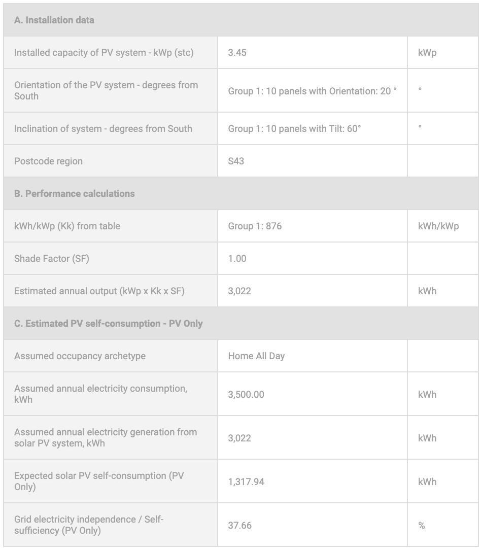Select the 'Group 1: 876' Kk value
Screen dimensions: 481x551
tap(255, 226)
